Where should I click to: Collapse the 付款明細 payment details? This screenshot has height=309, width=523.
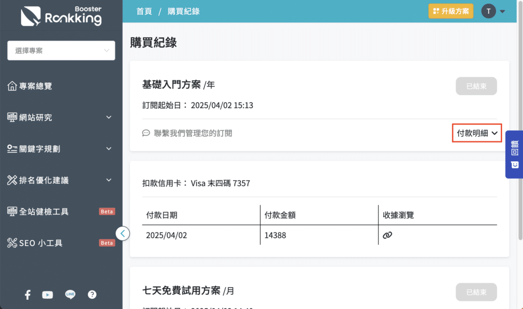tap(477, 133)
